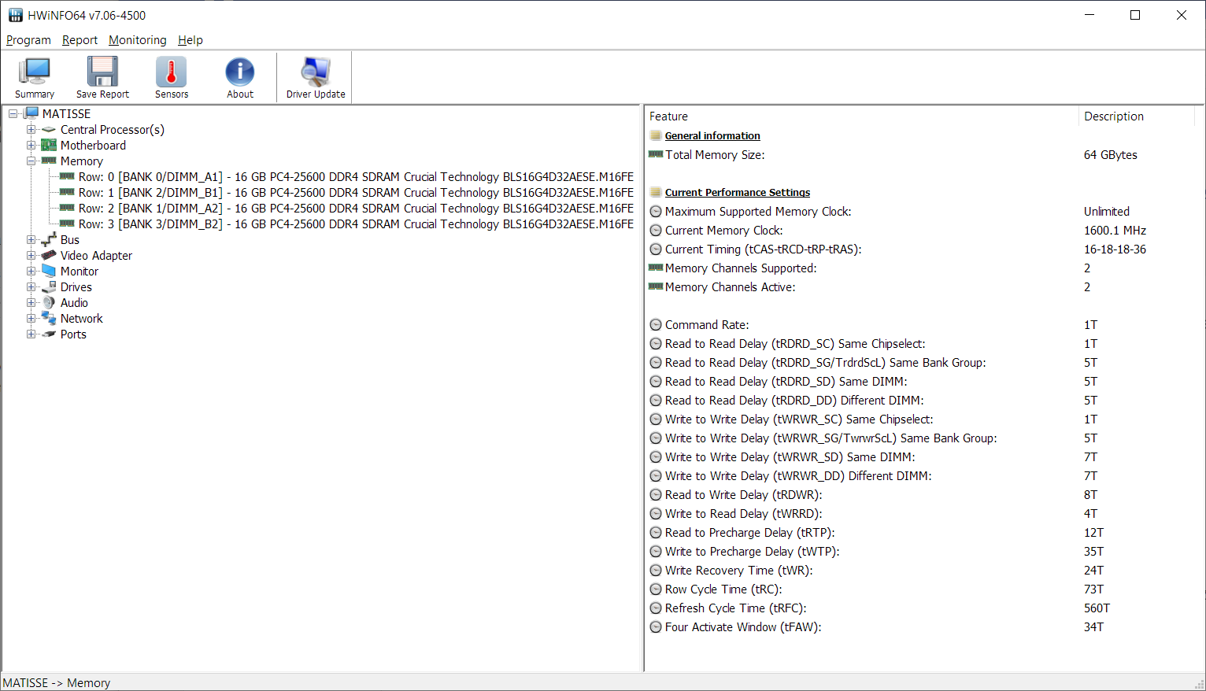
Task: Expand the Bus node
Action: click(x=31, y=239)
